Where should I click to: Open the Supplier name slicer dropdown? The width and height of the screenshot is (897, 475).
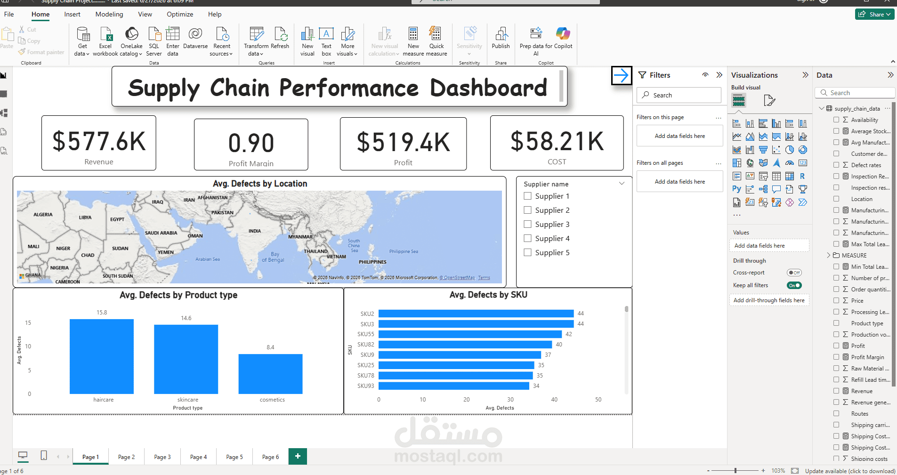(x=622, y=184)
